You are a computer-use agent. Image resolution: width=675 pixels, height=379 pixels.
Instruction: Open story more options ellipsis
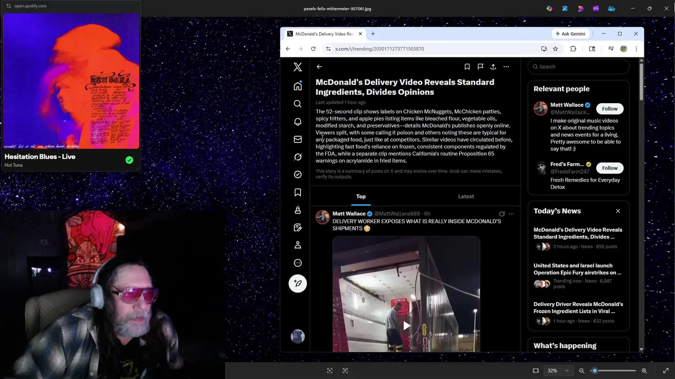(x=506, y=67)
